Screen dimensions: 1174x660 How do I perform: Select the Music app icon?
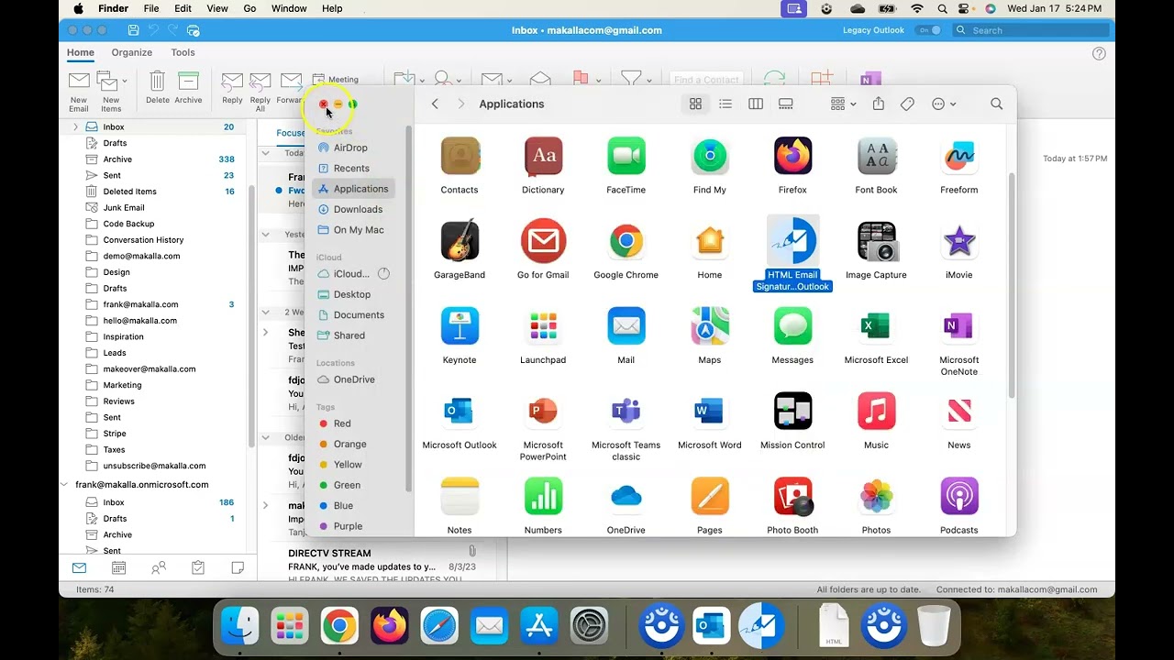click(876, 412)
